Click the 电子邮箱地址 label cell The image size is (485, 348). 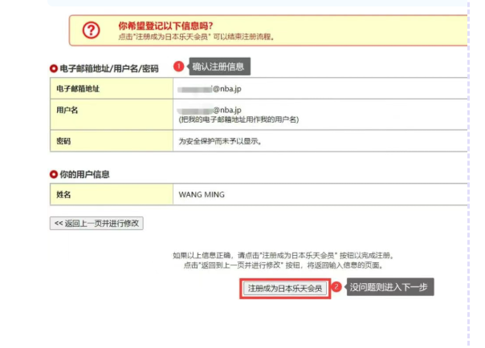pos(112,89)
